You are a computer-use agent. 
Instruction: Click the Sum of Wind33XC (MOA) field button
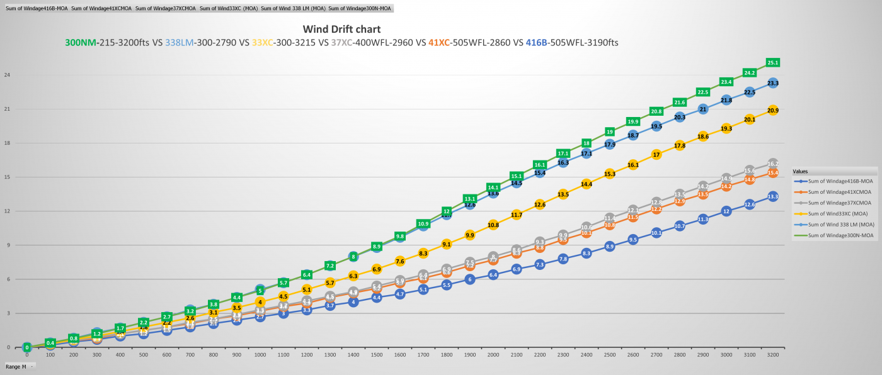point(228,9)
